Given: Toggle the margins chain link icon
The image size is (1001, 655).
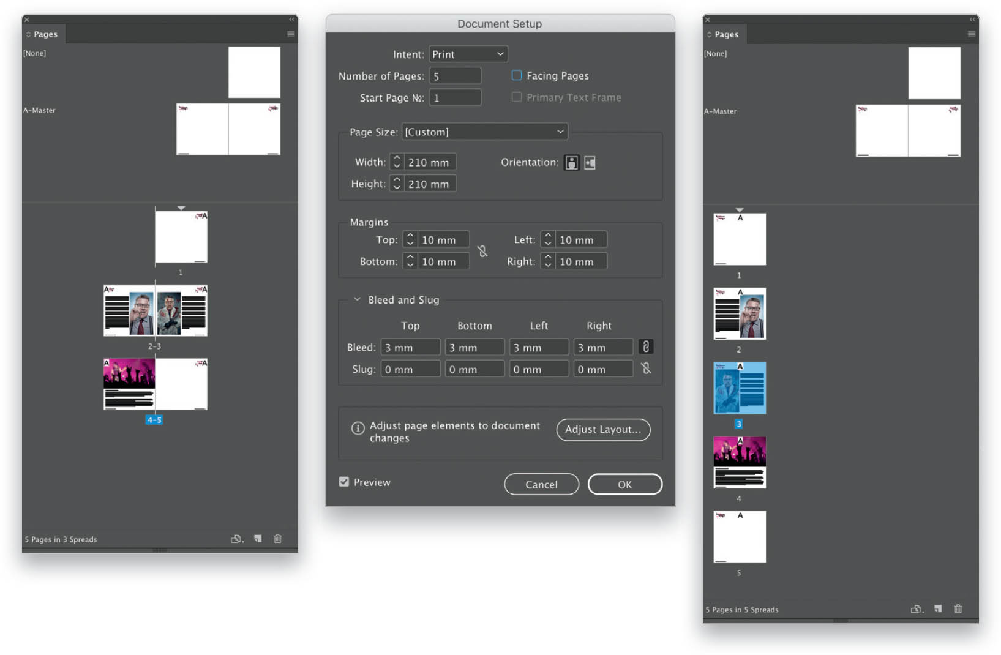Looking at the screenshot, I should coord(482,251).
